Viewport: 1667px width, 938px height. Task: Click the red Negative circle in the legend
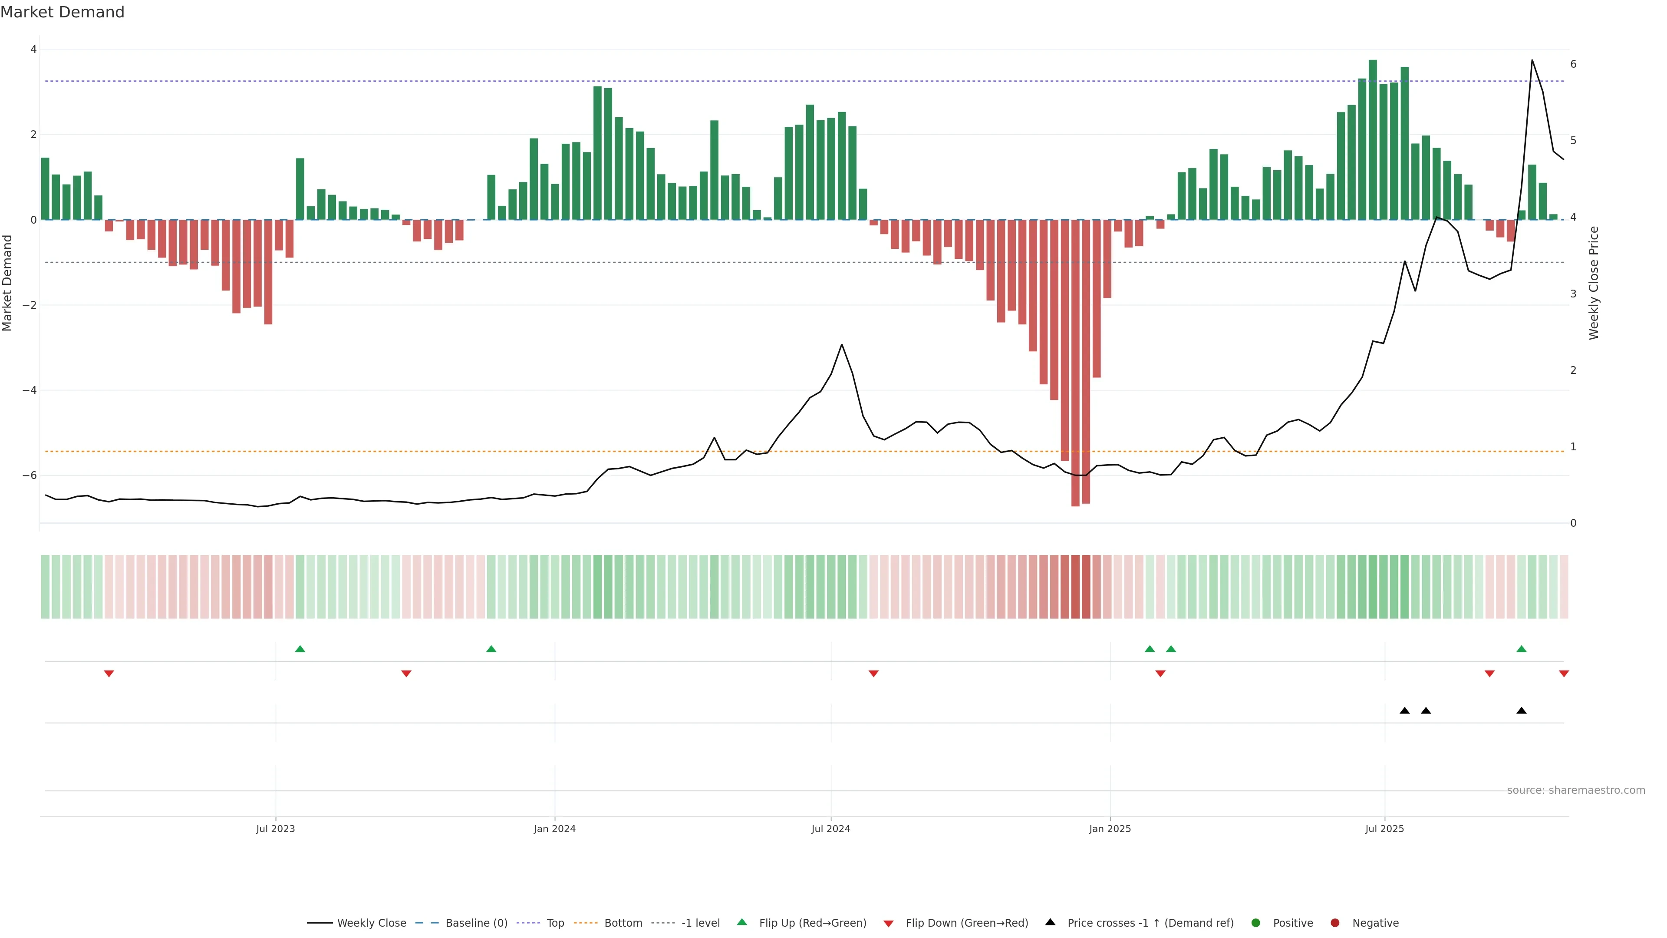(x=1335, y=922)
